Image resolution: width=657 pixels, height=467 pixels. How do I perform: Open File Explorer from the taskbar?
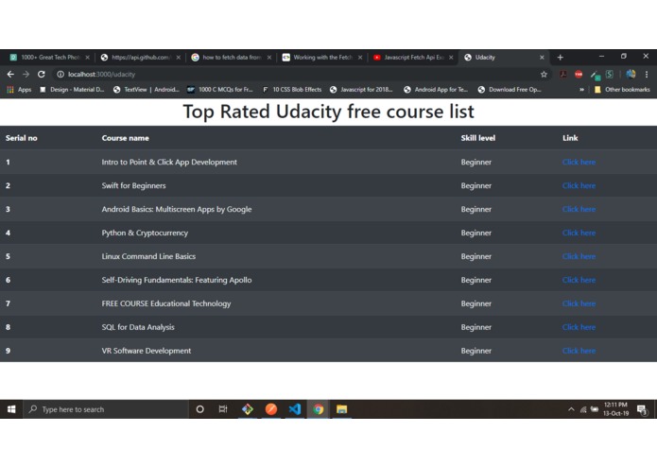341,409
